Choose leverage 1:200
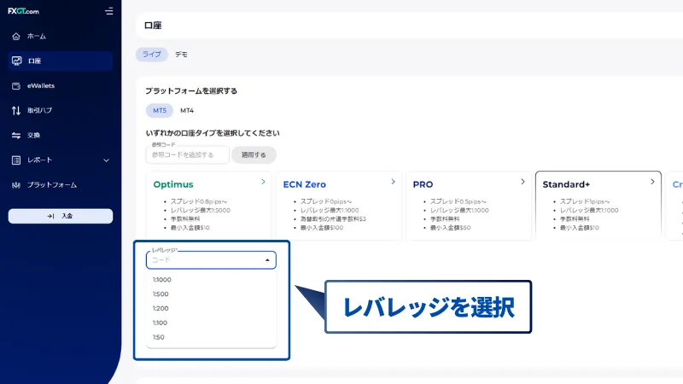 [211, 309]
